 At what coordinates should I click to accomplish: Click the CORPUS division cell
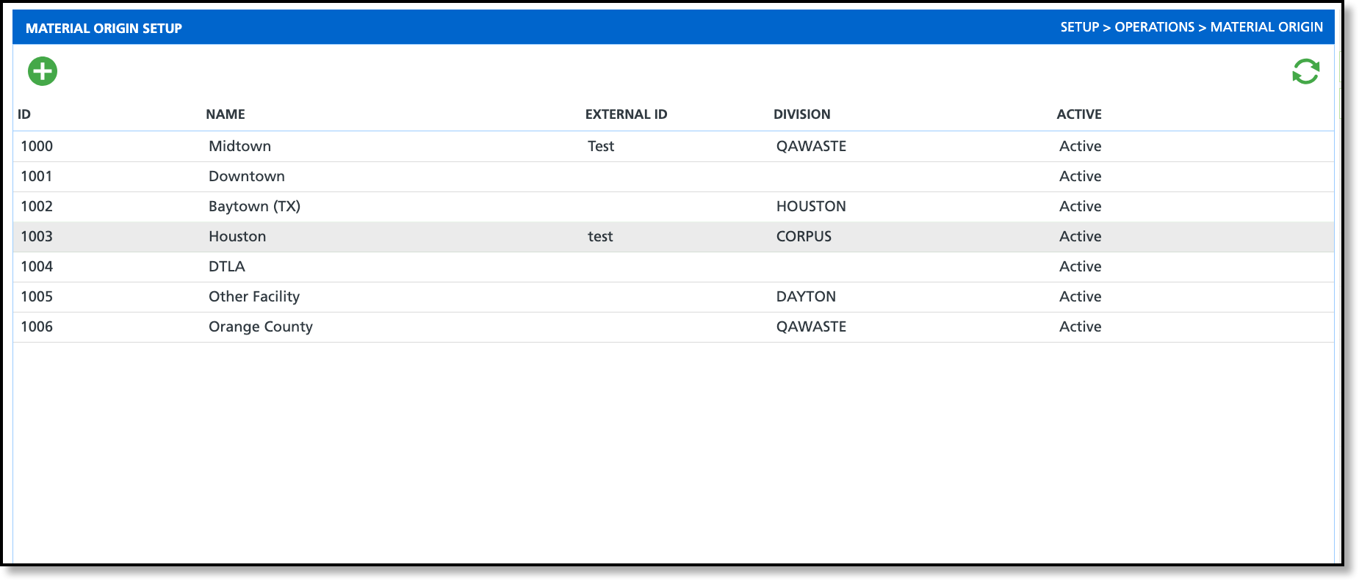pyautogui.click(x=804, y=236)
